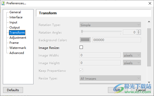Toggle the Keep Proportions checkbox
Image resolution: width=154 pixels, height=96 pixels.
click(x=81, y=70)
